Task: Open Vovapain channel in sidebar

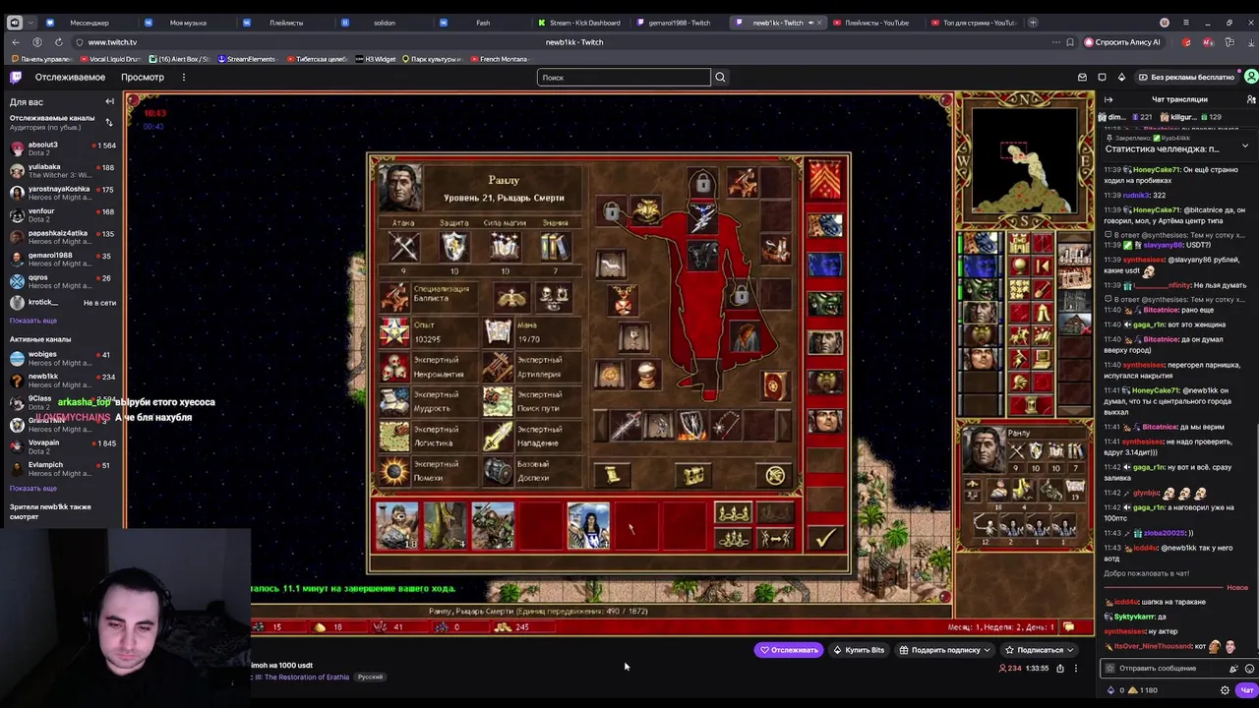Action: pos(61,446)
